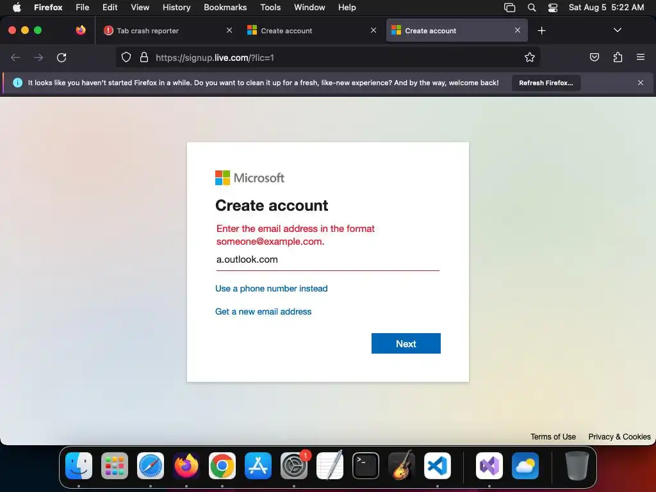Click the Refresh Firefox… button

[x=546, y=83]
